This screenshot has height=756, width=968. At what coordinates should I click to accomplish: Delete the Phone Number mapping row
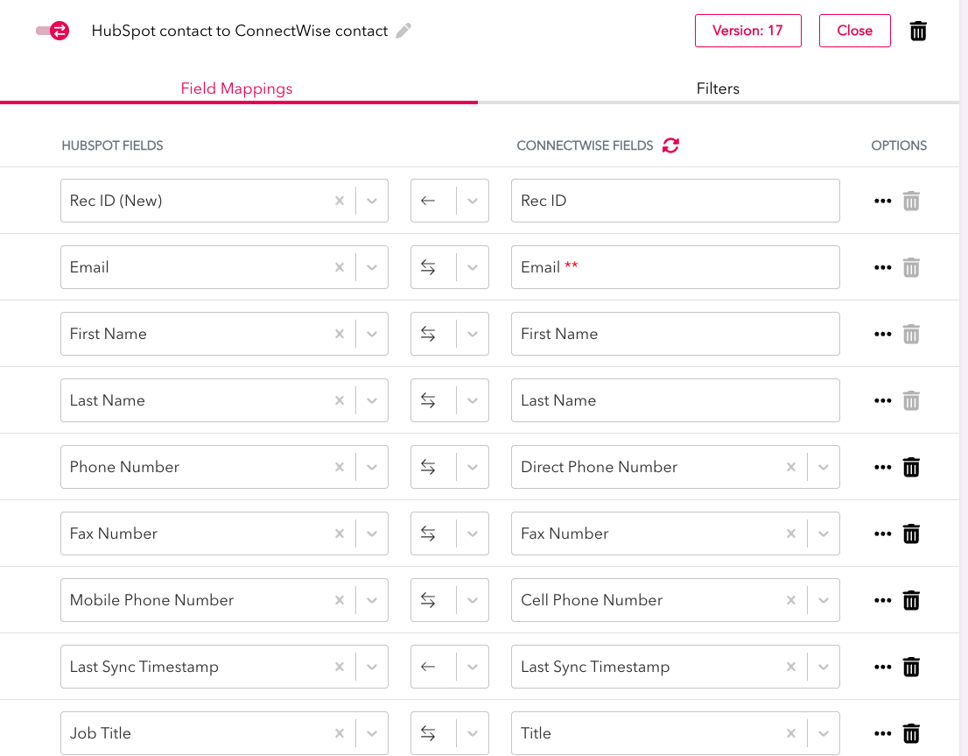click(911, 467)
